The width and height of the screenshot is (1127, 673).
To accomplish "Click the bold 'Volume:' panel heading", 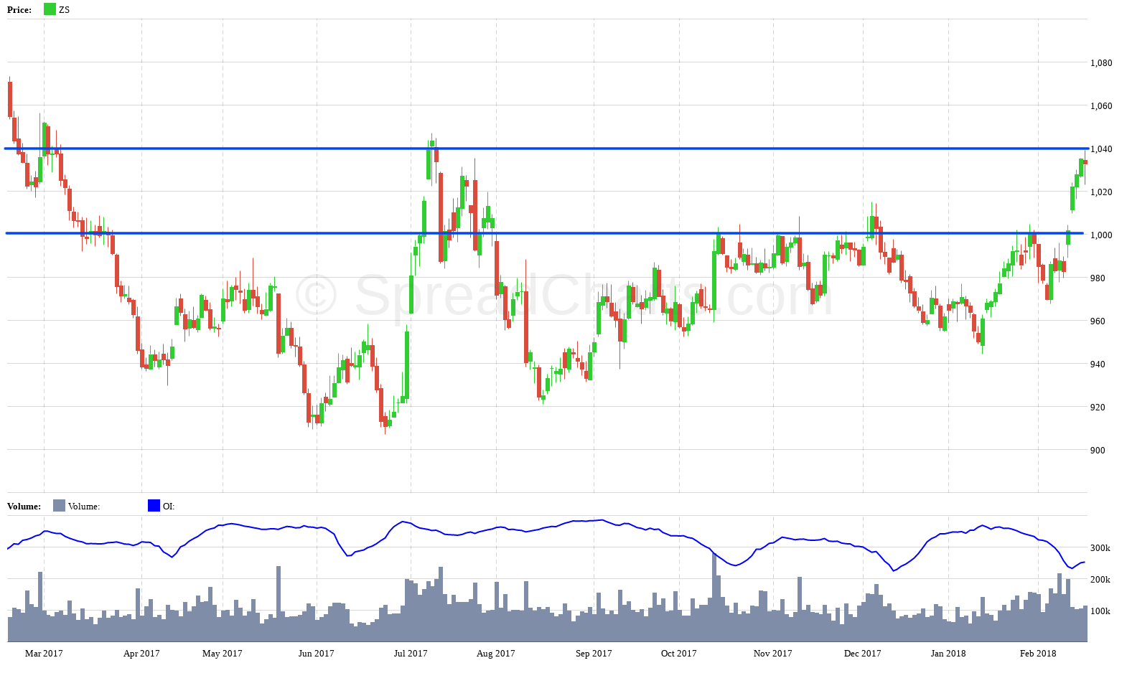I will (x=24, y=507).
